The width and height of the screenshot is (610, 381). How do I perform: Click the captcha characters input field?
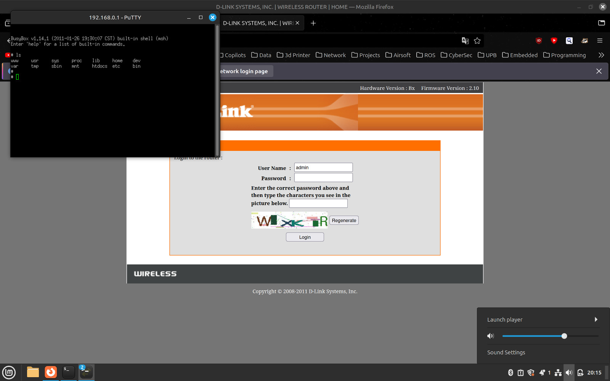(318, 203)
